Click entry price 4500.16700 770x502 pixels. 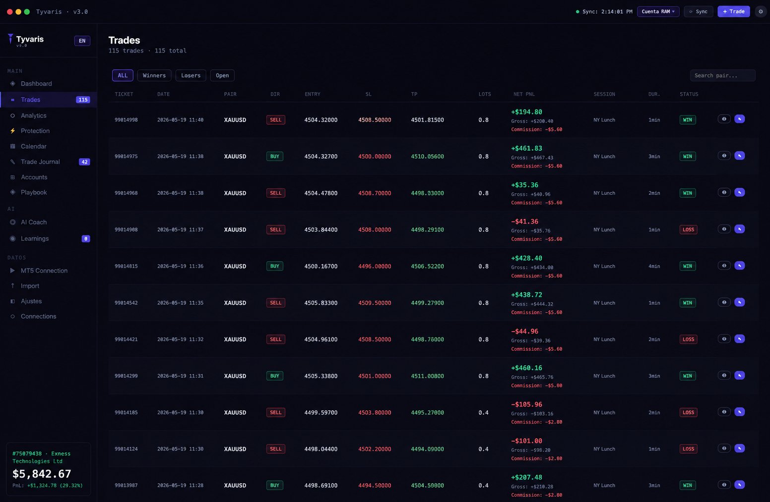point(321,266)
